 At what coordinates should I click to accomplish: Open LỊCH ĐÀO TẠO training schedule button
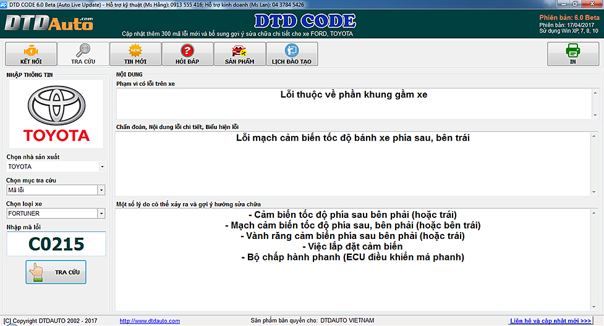tap(292, 54)
